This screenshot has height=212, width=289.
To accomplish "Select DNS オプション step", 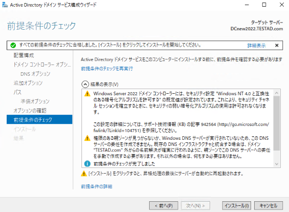I will [x=35, y=74].
